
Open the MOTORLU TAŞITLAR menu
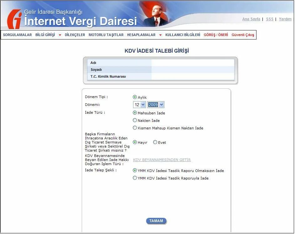click(106, 35)
